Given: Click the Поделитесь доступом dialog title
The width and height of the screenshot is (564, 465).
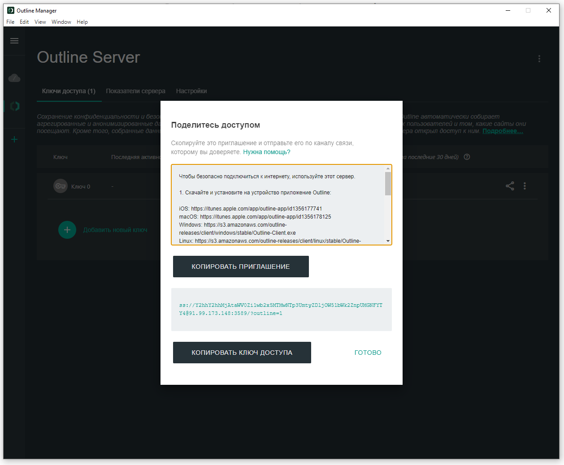Looking at the screenshot, I should coord(216,125).
